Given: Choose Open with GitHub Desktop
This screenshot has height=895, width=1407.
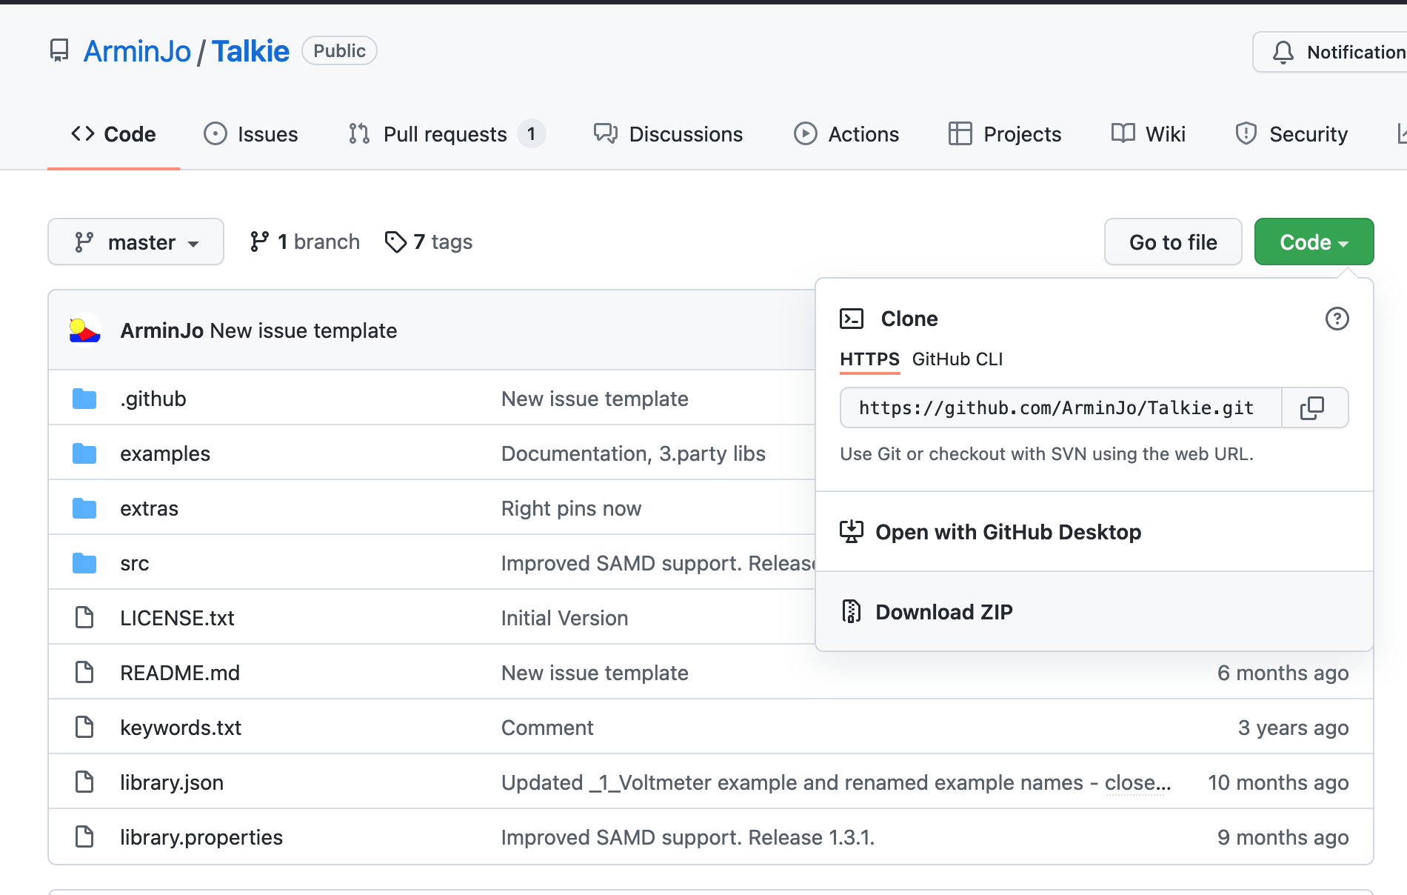Looking at the screenshot, I should pos(1008,532).
